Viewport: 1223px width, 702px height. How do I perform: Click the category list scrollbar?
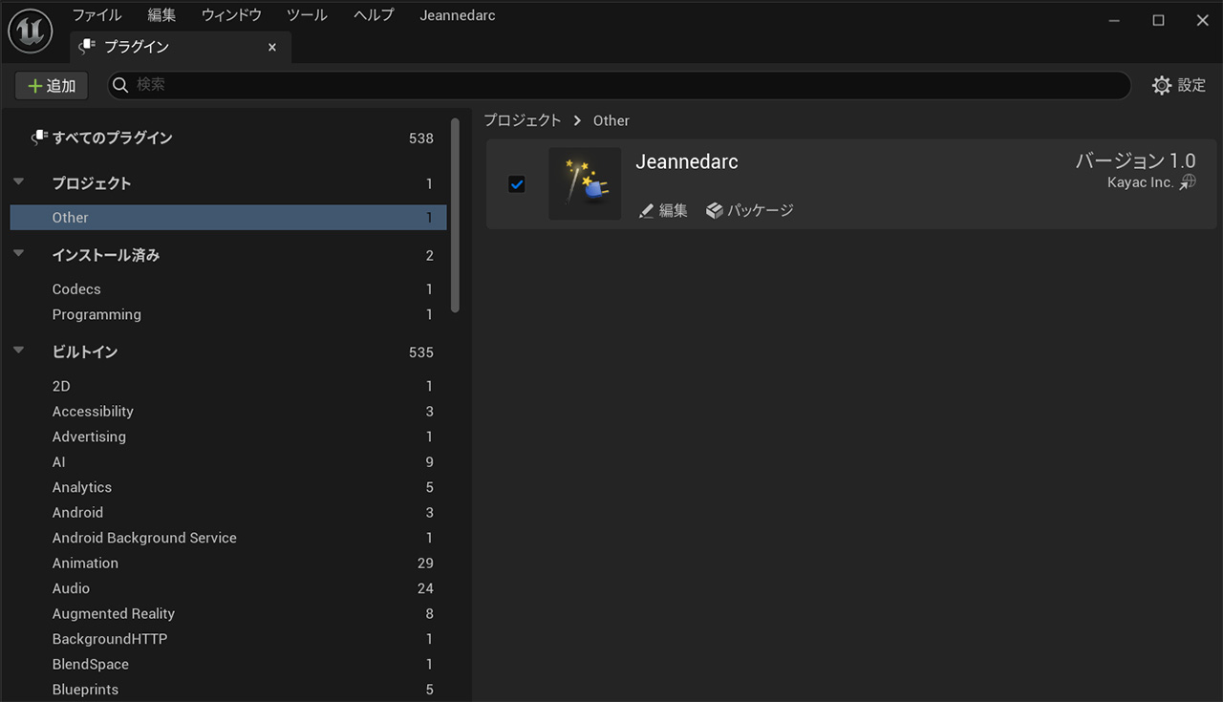pyautogui.click(x=456, y=215)
